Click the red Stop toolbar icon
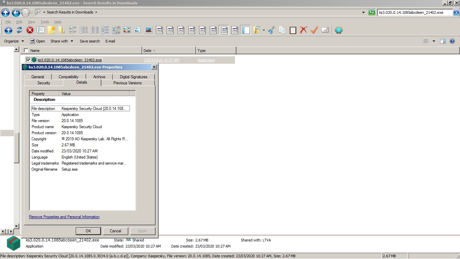Image resolution: width=460 pixels, height=259 pixels. click(30, 30)
